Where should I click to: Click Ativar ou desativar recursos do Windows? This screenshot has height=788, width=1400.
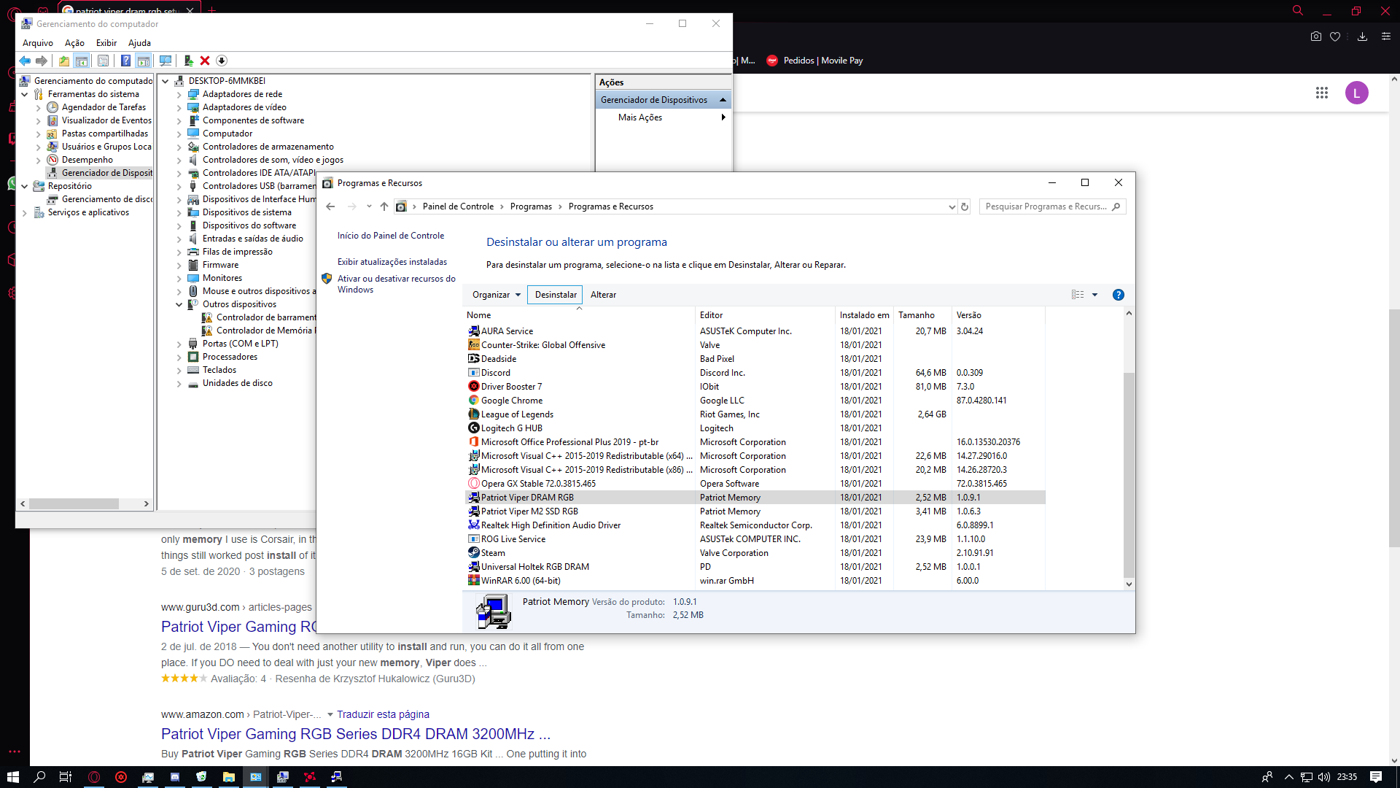click(396, 285)
